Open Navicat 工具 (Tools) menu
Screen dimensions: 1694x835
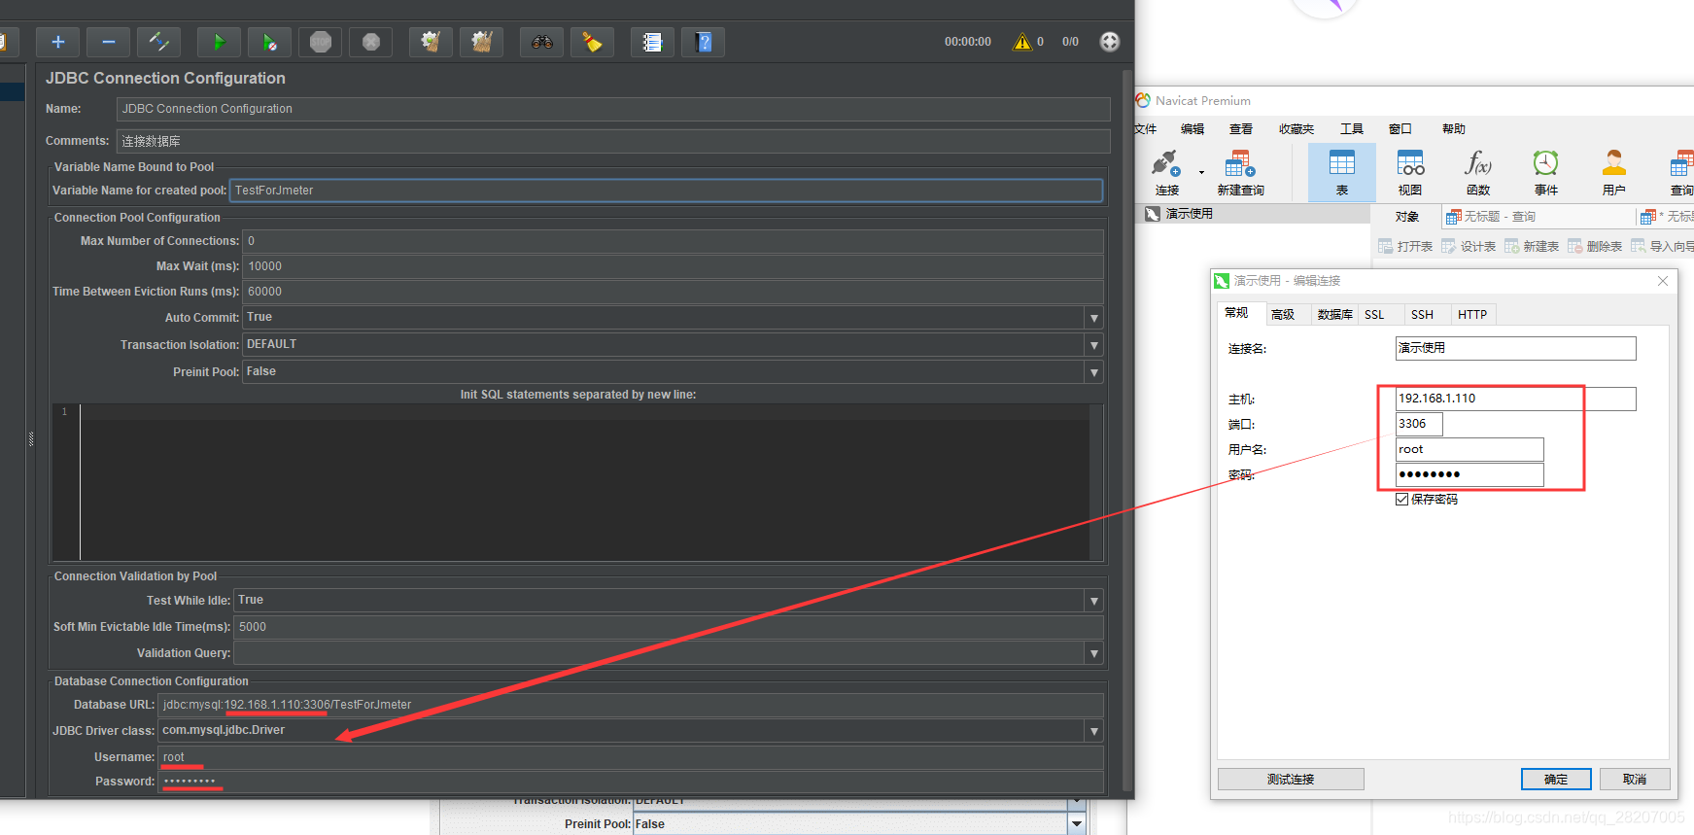[1352, 128]
